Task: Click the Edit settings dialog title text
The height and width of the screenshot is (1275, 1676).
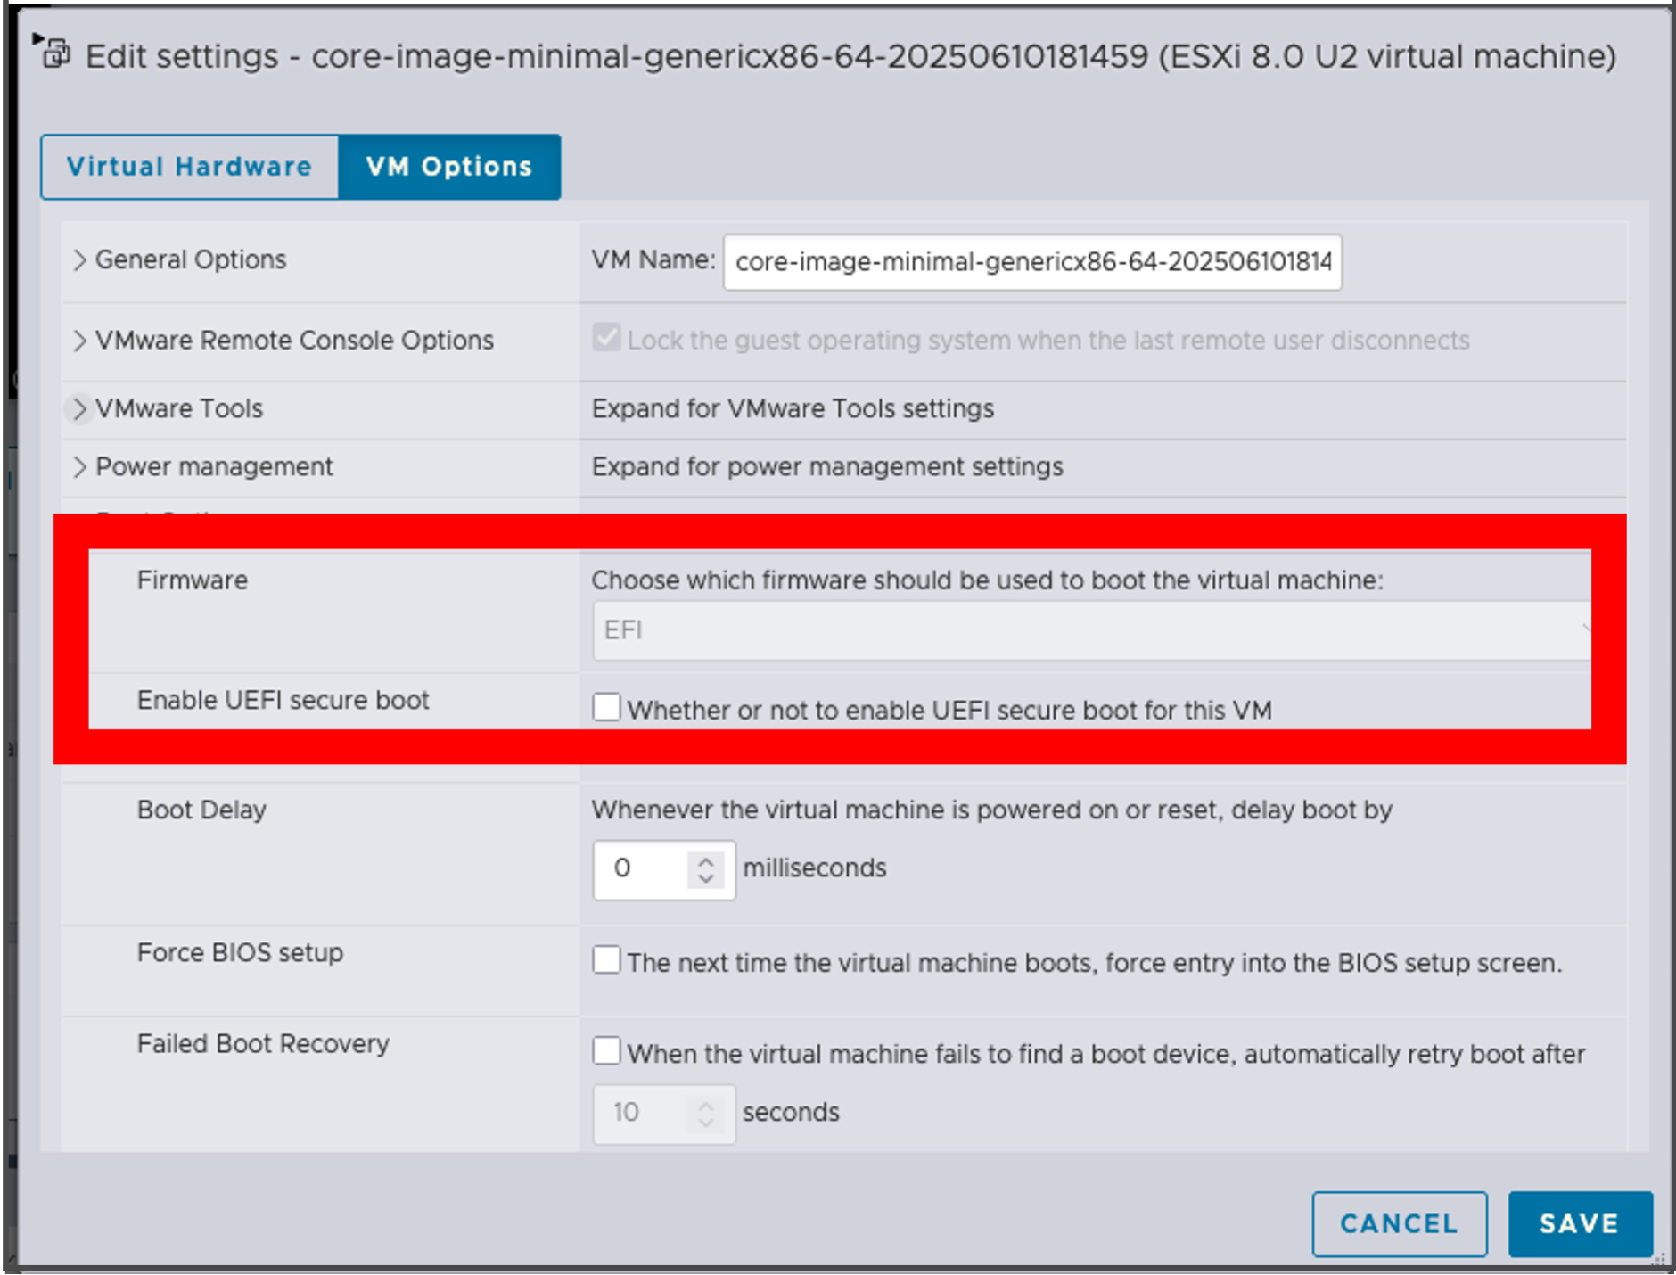Action: click(850, 56)
